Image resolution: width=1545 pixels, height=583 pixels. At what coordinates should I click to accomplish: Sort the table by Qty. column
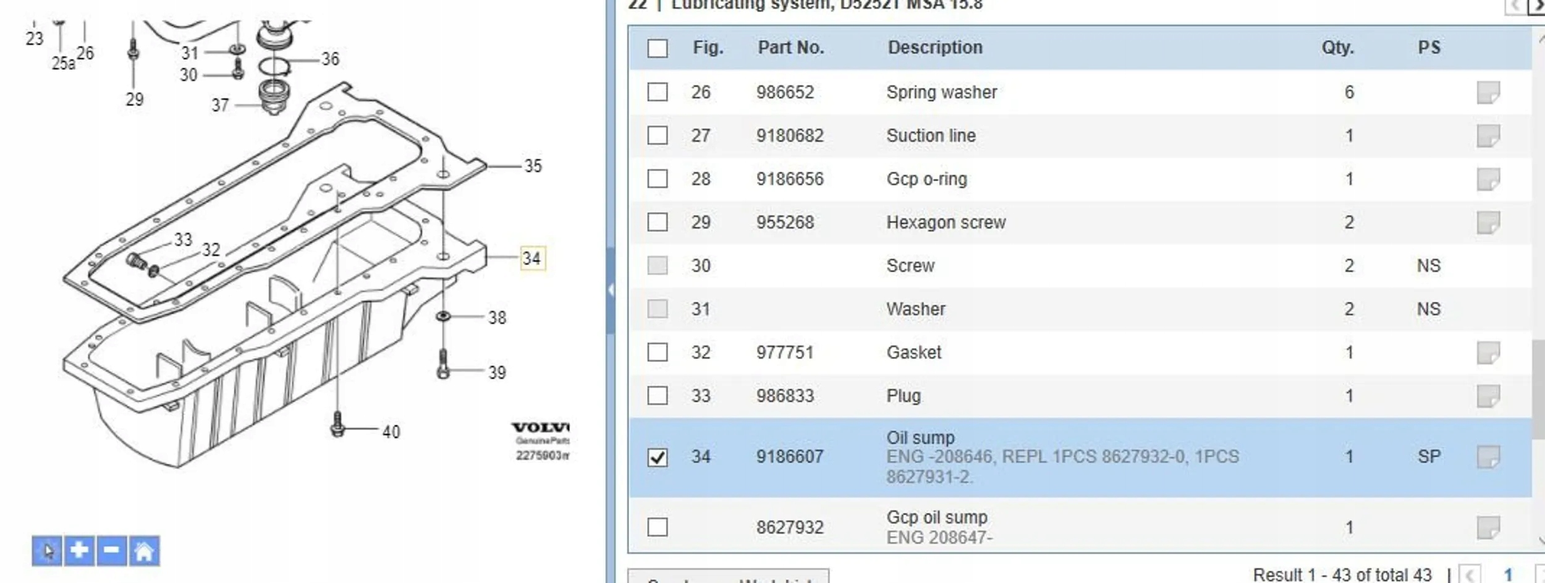[1338, 48]
